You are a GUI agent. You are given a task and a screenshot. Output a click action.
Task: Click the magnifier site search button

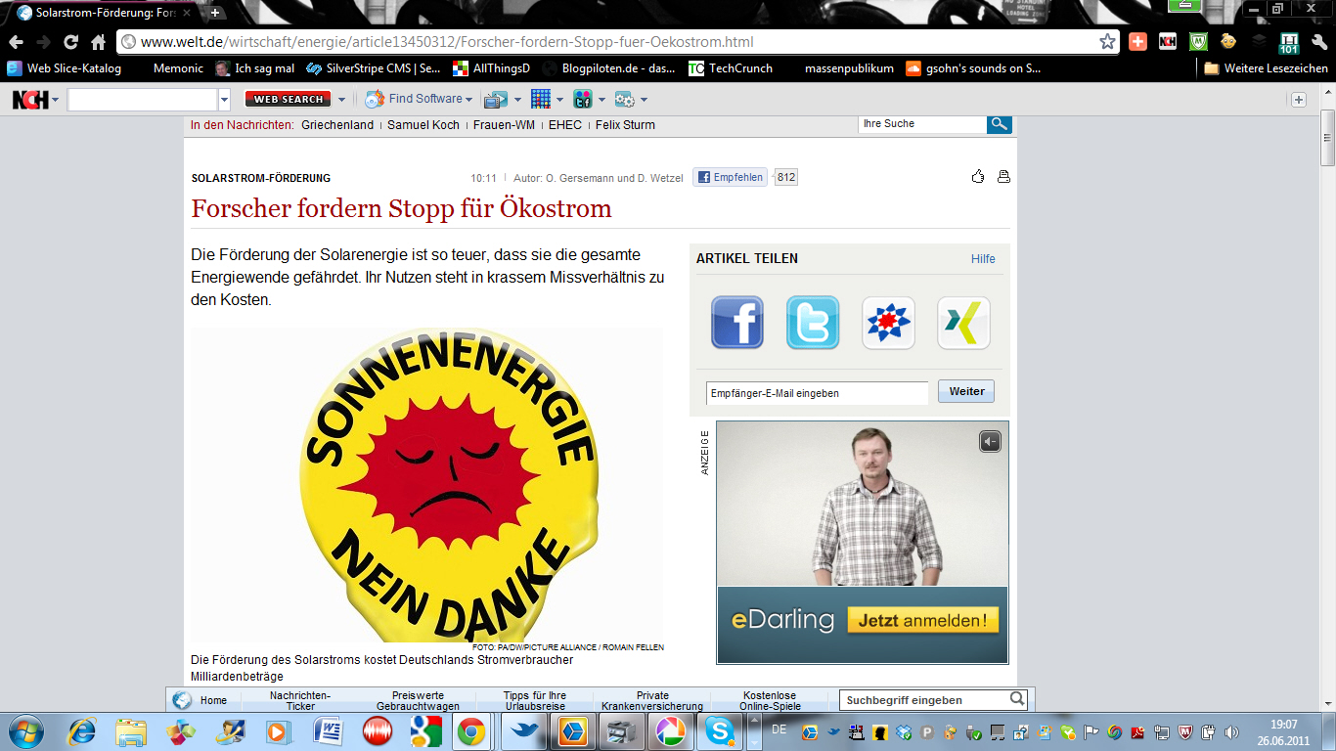(x=999, y=124)
